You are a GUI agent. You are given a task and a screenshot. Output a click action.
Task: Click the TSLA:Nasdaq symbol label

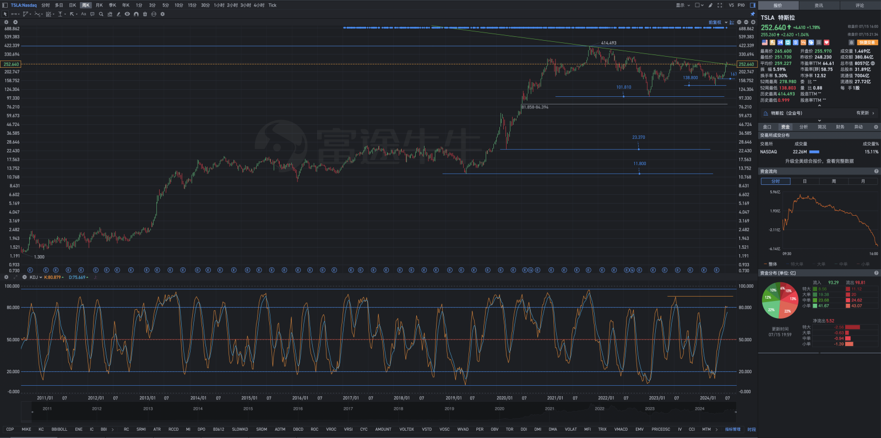[24, 5]
